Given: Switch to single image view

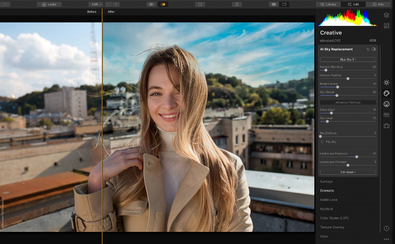Looking at the screenshot, I should pyautogui.click(x=284, y=4).
